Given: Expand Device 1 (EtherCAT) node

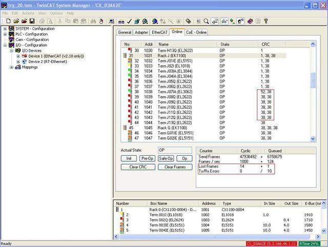Looking at the screenshot, I should 18,56.
